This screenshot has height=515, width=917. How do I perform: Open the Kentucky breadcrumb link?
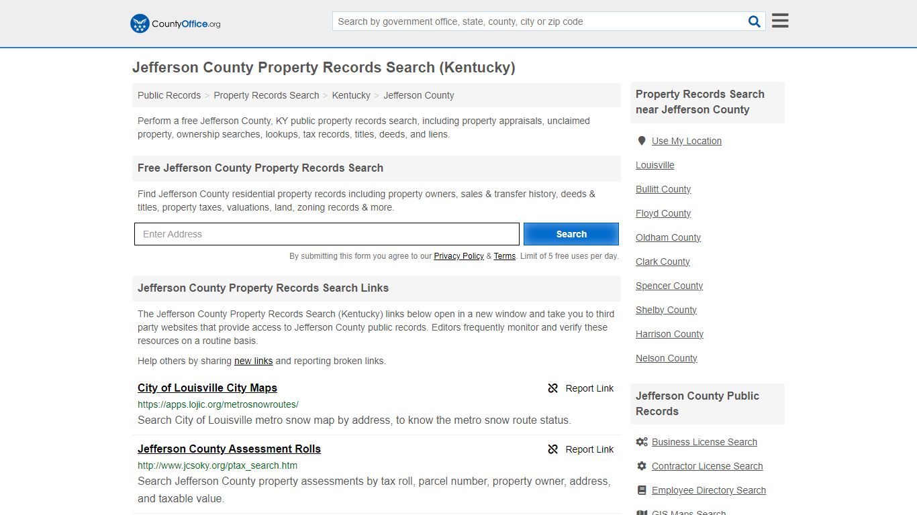[x=351, y=95]
